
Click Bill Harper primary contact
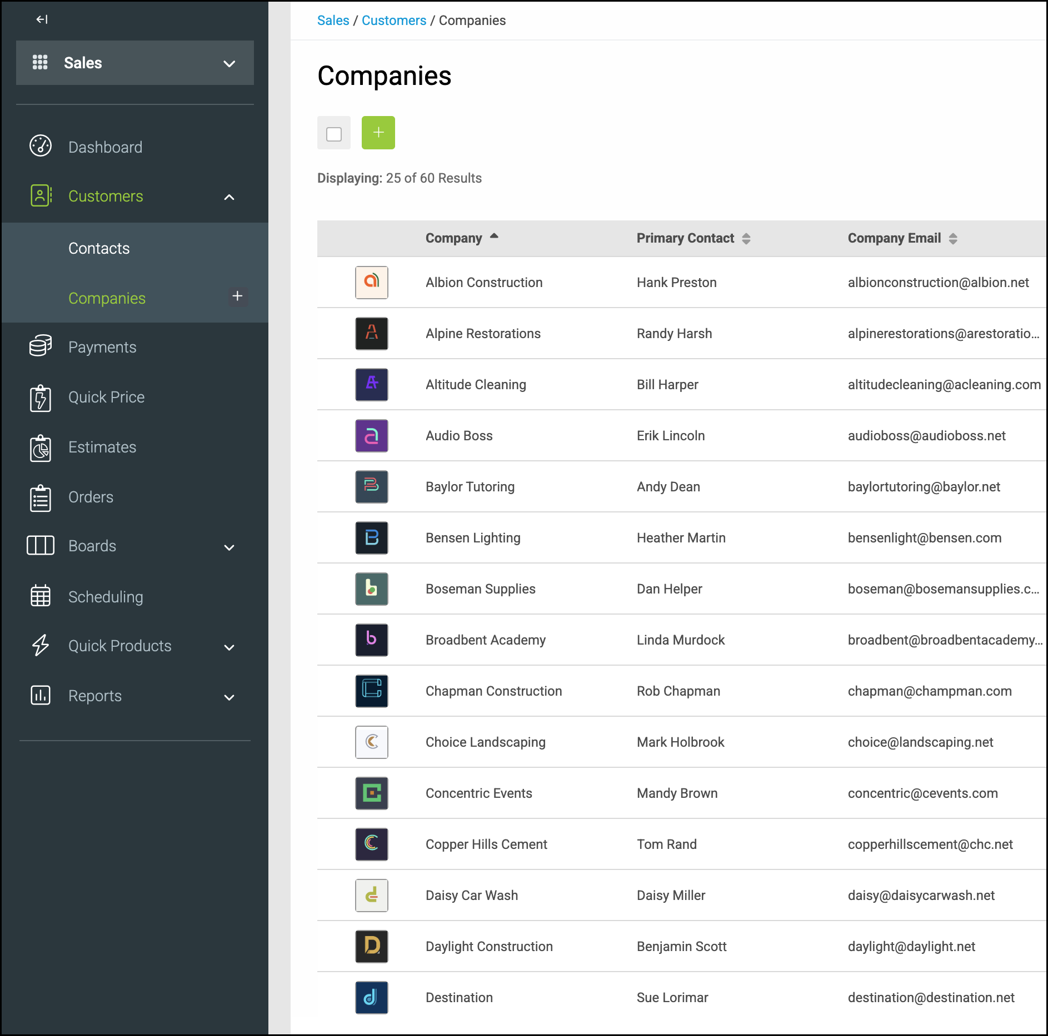click(667, 385)
